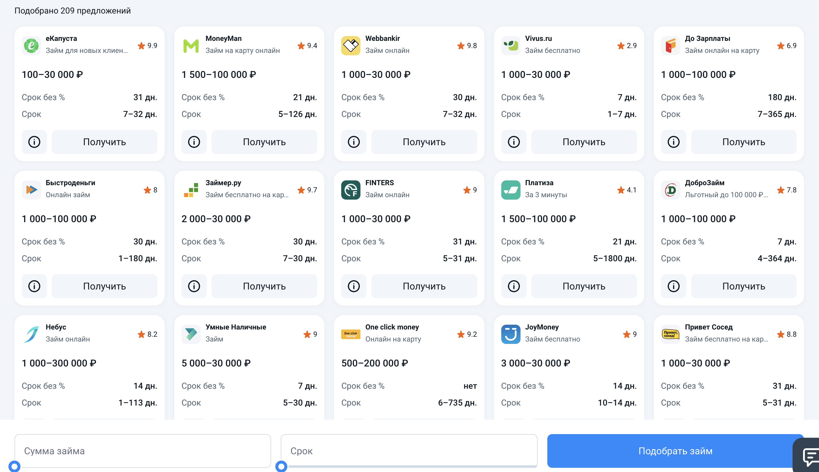Open info for еКапуста offer
The width and height of the screenshot is (819, 472).
pos(34,142)
